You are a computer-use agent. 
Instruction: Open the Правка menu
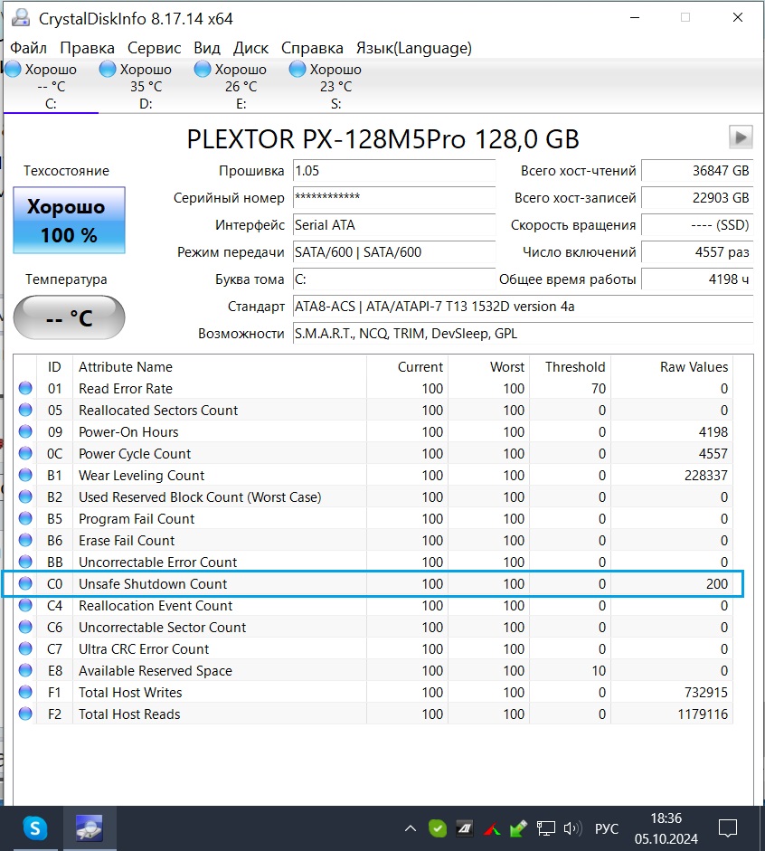click(x=87, y=48)
